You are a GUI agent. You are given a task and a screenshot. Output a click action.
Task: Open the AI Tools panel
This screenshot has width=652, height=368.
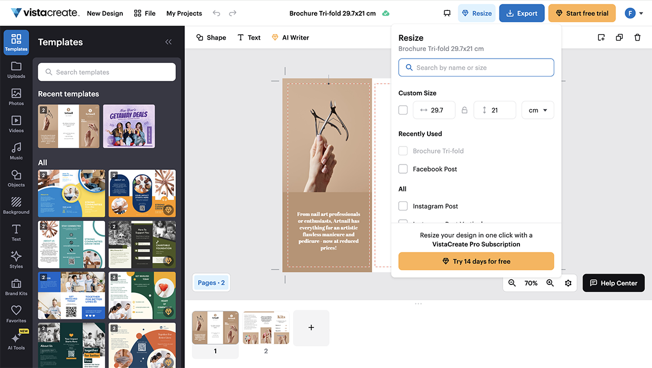pos(16,340)
